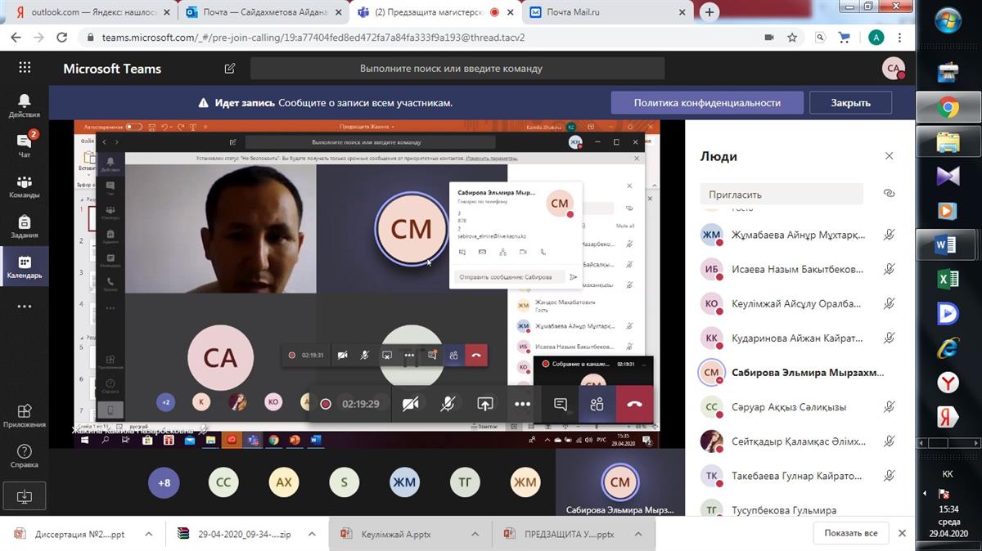
Task: Open the Действия activity feed
Action: (x=24, y=105)
